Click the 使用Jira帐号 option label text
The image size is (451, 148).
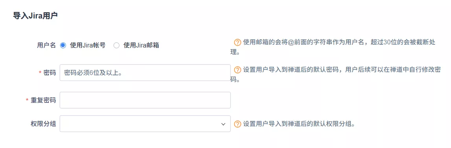pos(88,45)
